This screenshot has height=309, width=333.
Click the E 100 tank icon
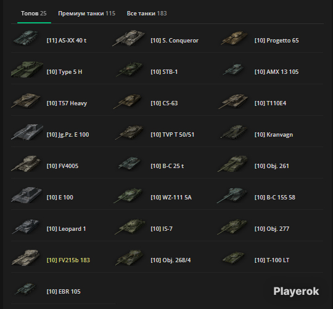pyautogui.click(x=27, y=195)
